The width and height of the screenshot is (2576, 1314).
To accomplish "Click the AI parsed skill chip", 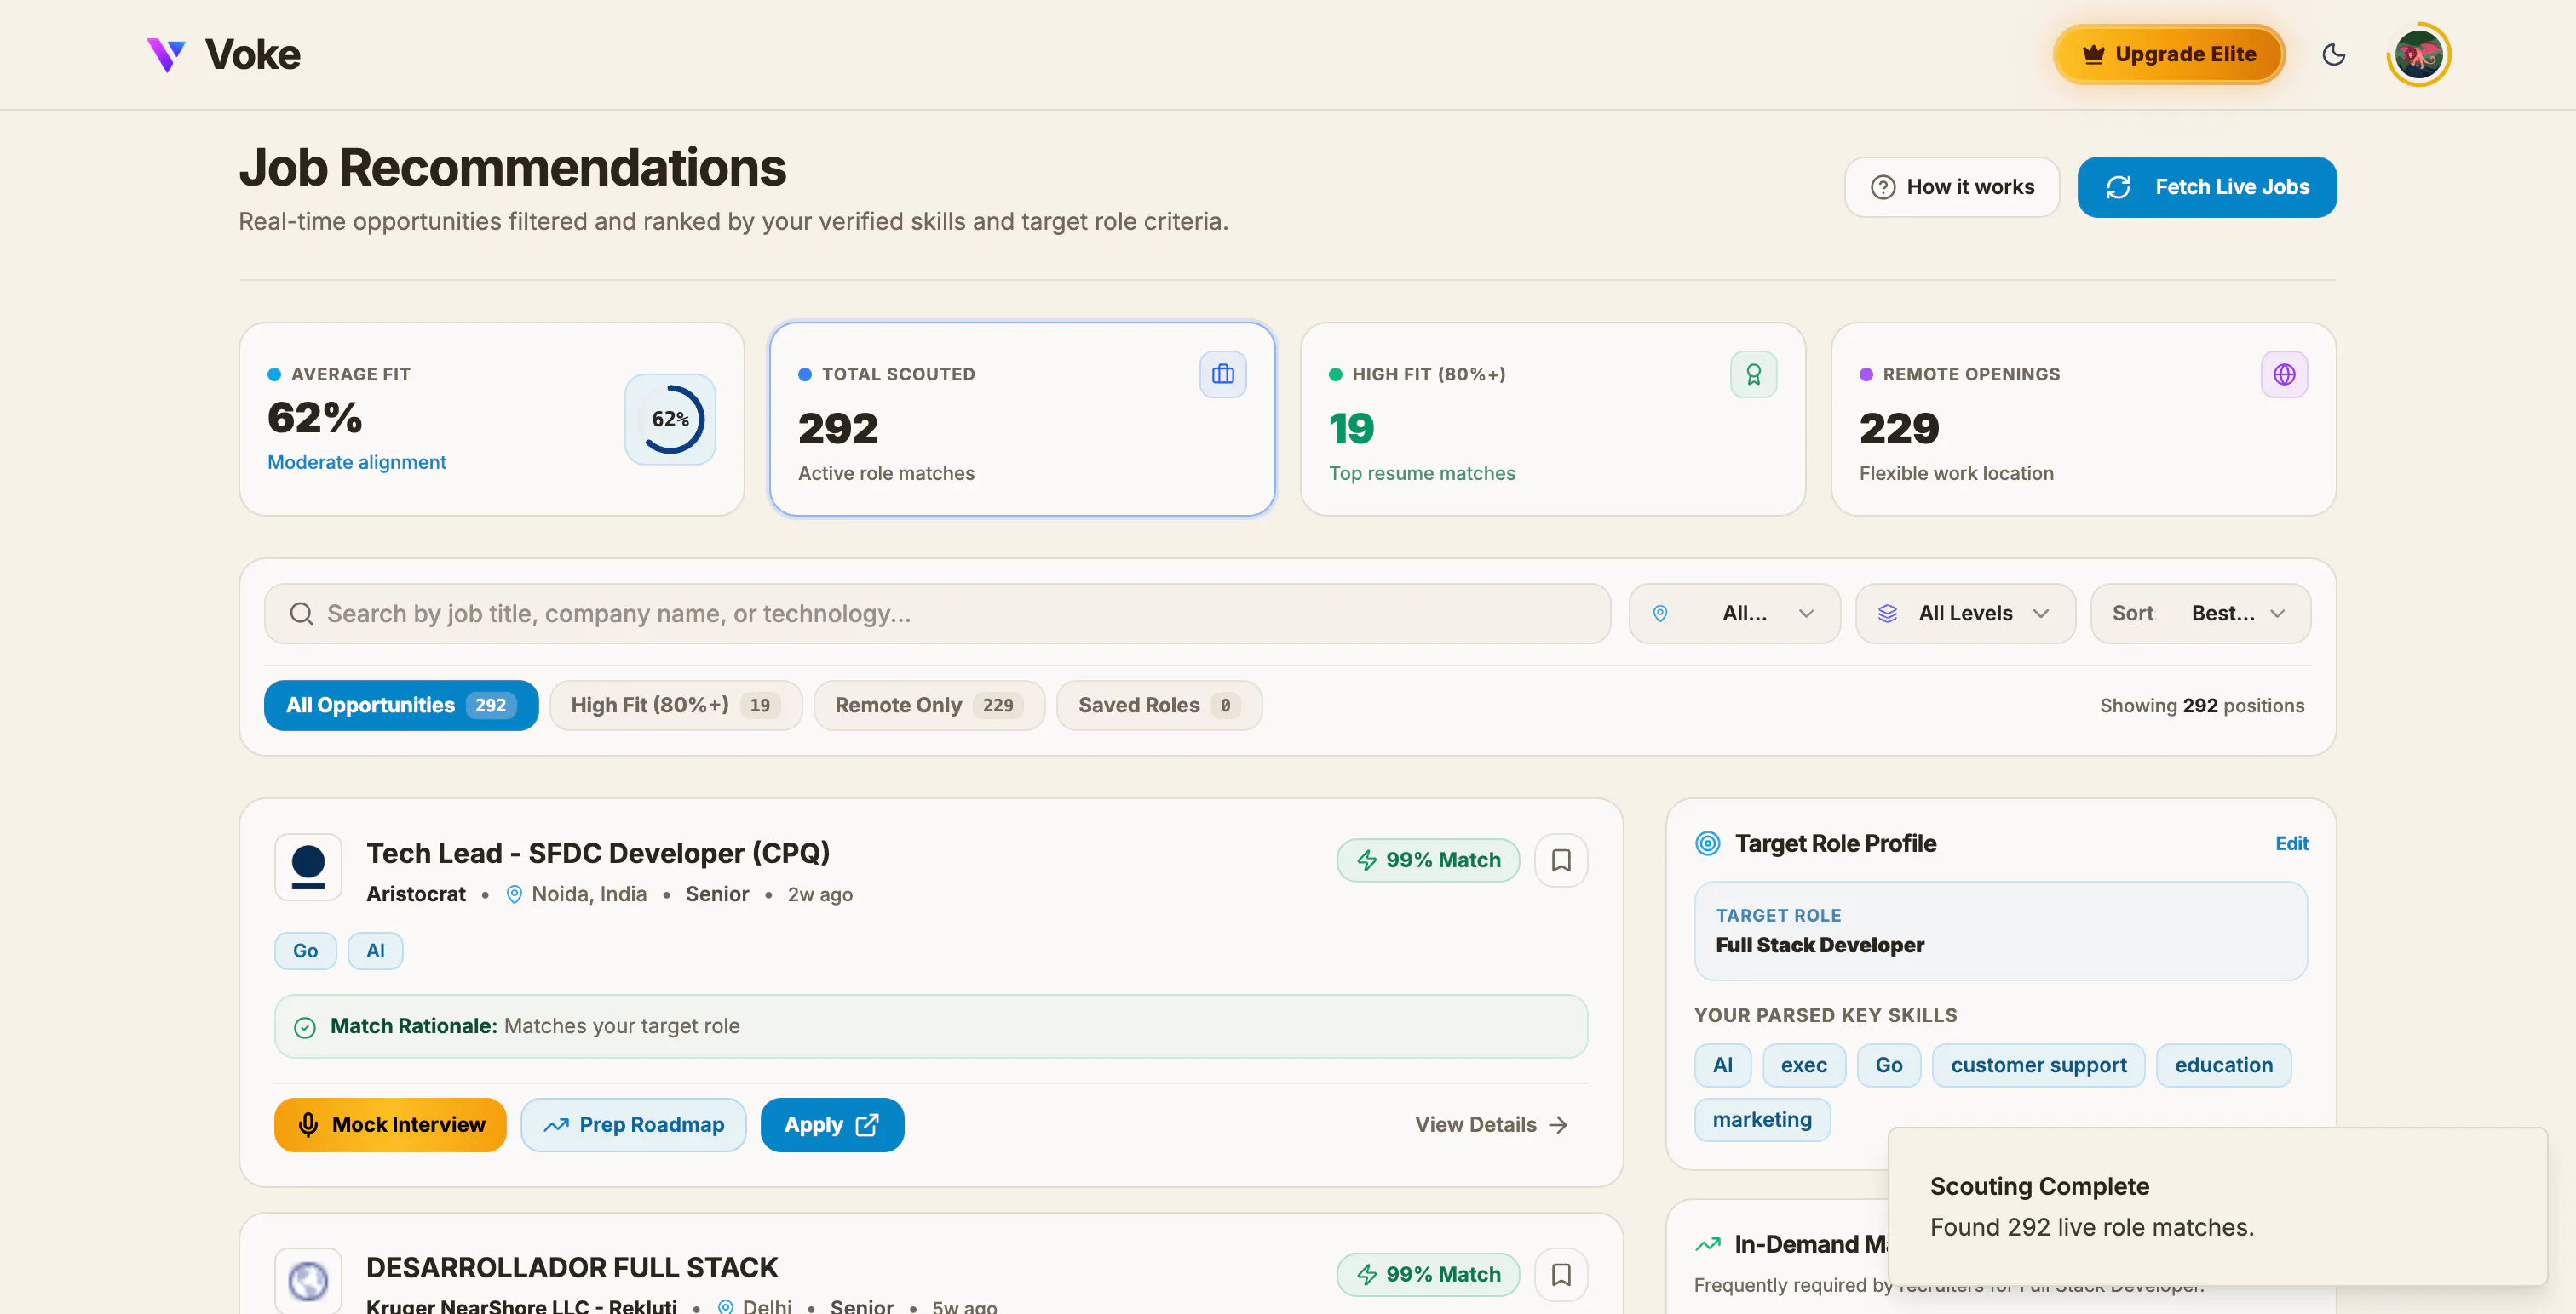I will [x=1722, y=1065].
